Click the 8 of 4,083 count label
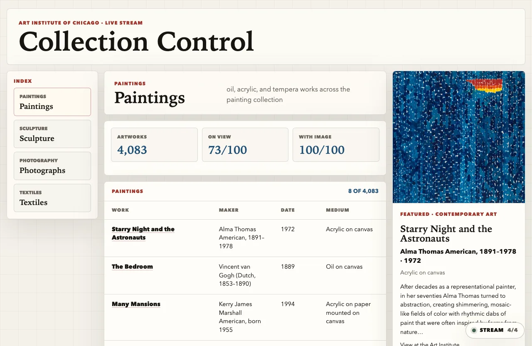Viewport: 532px width, 346px height. [363, 191]
